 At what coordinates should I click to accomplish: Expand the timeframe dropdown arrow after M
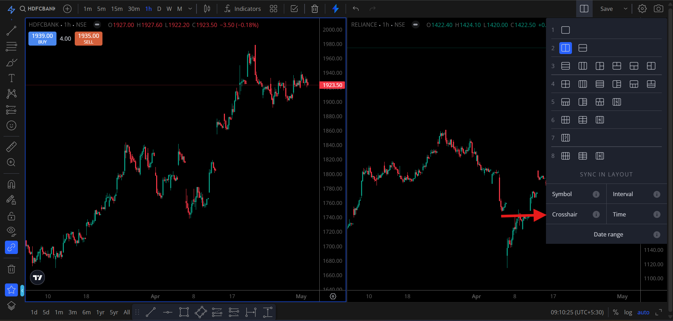190,9
